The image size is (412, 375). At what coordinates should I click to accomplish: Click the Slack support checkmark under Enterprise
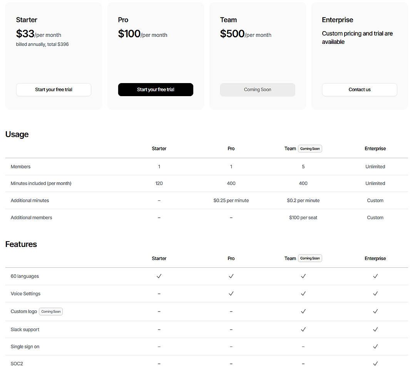point(375,329)
